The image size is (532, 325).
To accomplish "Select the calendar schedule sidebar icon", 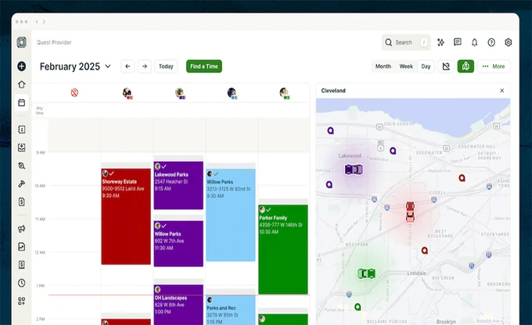I will pos(21,102).
